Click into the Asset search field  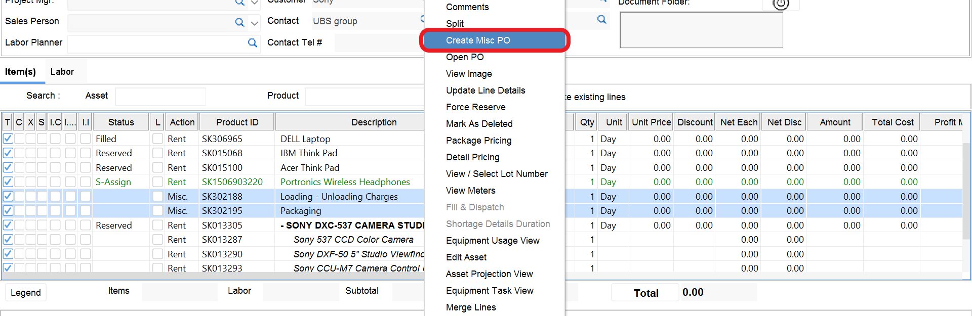[x=160, y=96]
